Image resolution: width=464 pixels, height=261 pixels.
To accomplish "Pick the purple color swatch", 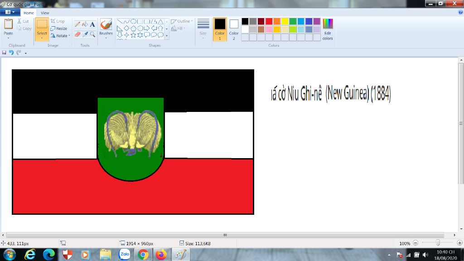I will 317,21.
